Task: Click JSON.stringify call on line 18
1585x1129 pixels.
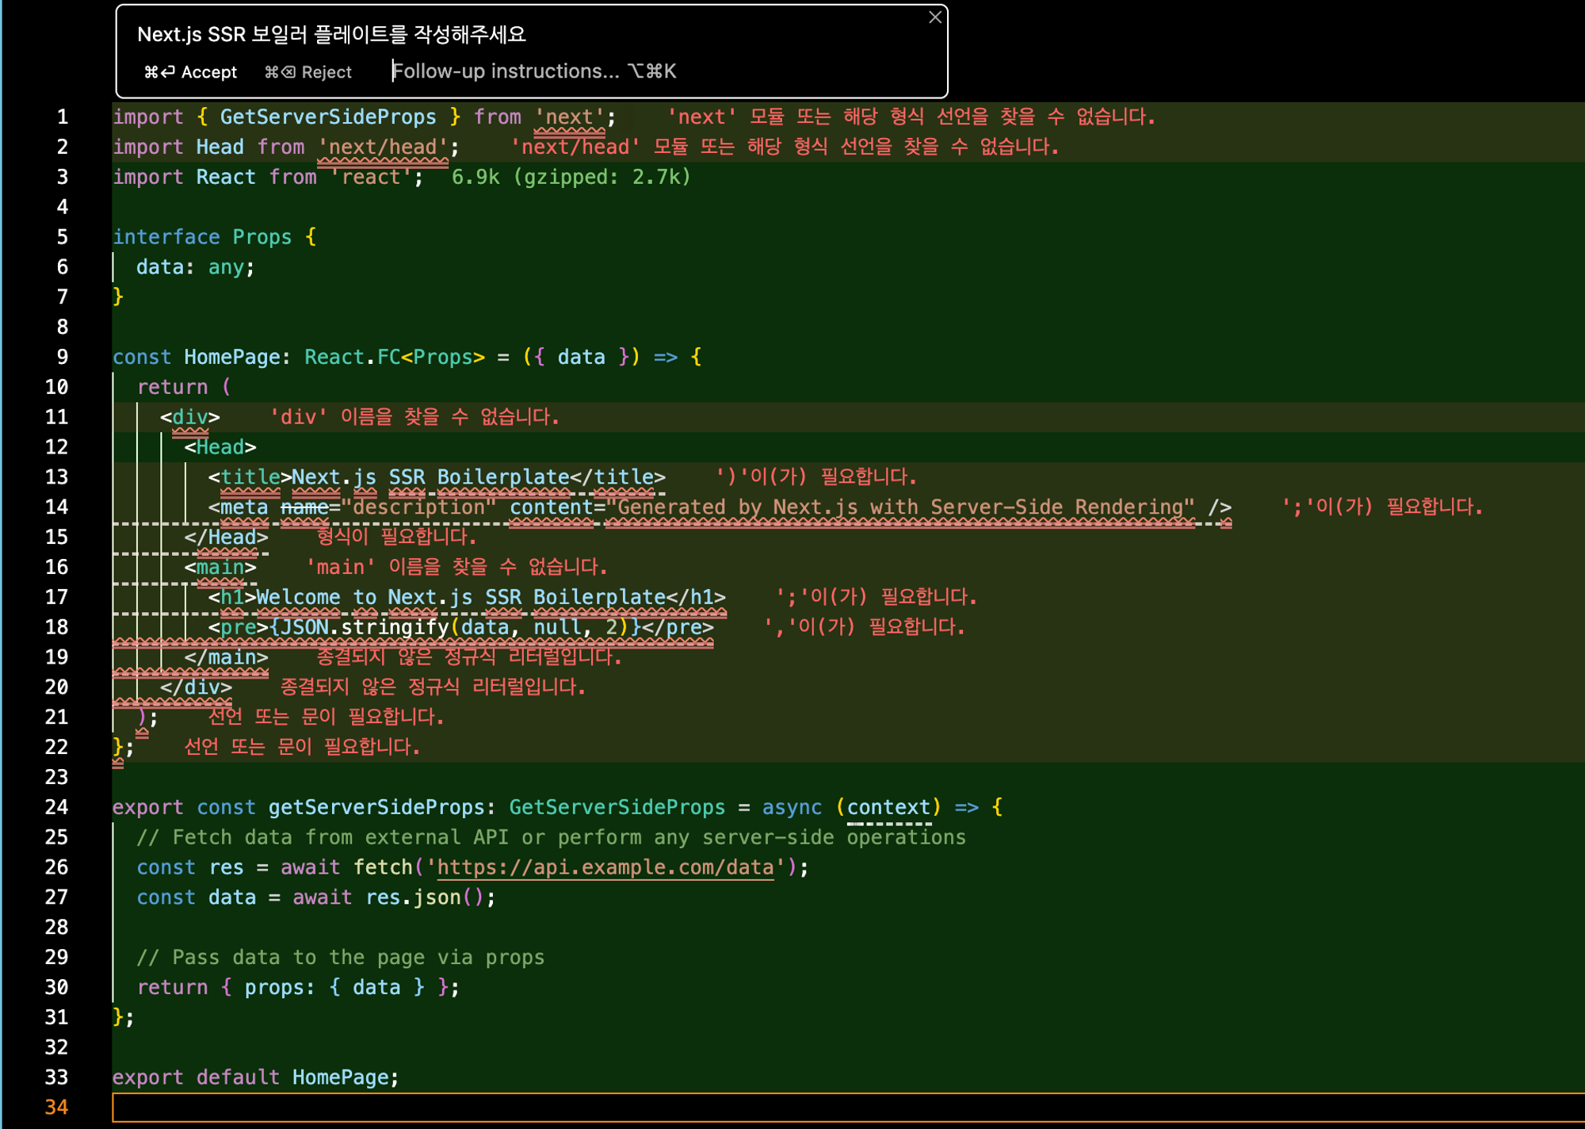Action: 454,627
